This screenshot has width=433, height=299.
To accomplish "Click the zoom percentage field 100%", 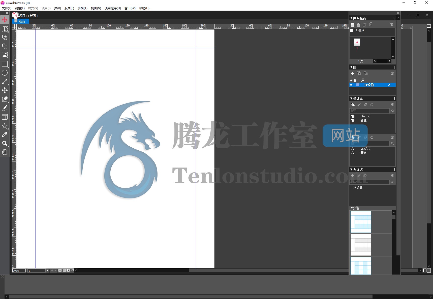I will [x=19, y=271].
